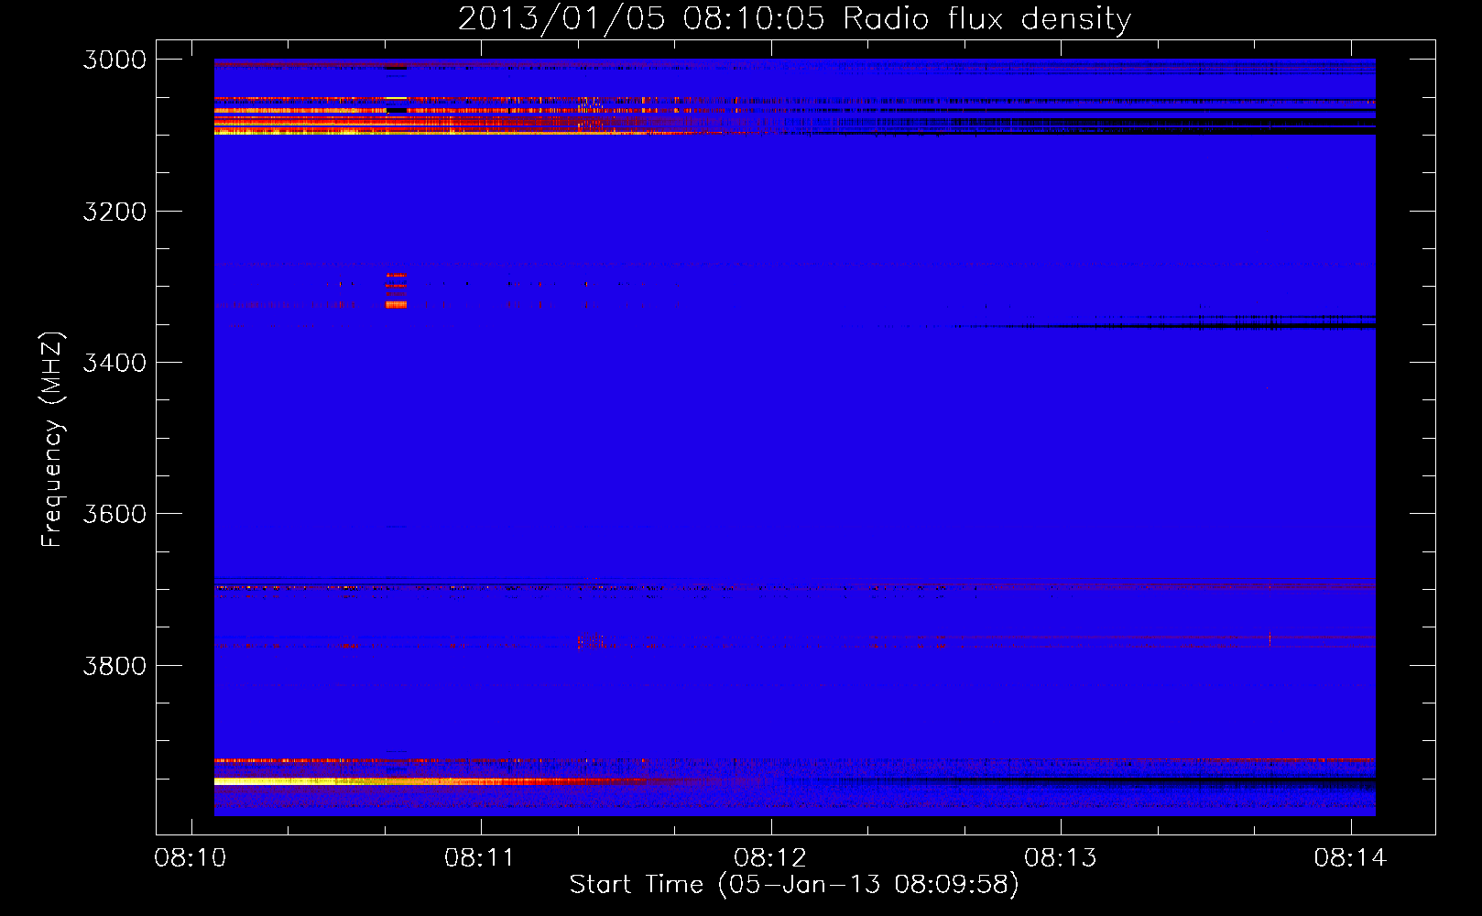Screen dimensions: 1482x916
Task: Click the bright orange burst patch near 3300 MHz
Action: pyautogui.click(x=396, y=290)
